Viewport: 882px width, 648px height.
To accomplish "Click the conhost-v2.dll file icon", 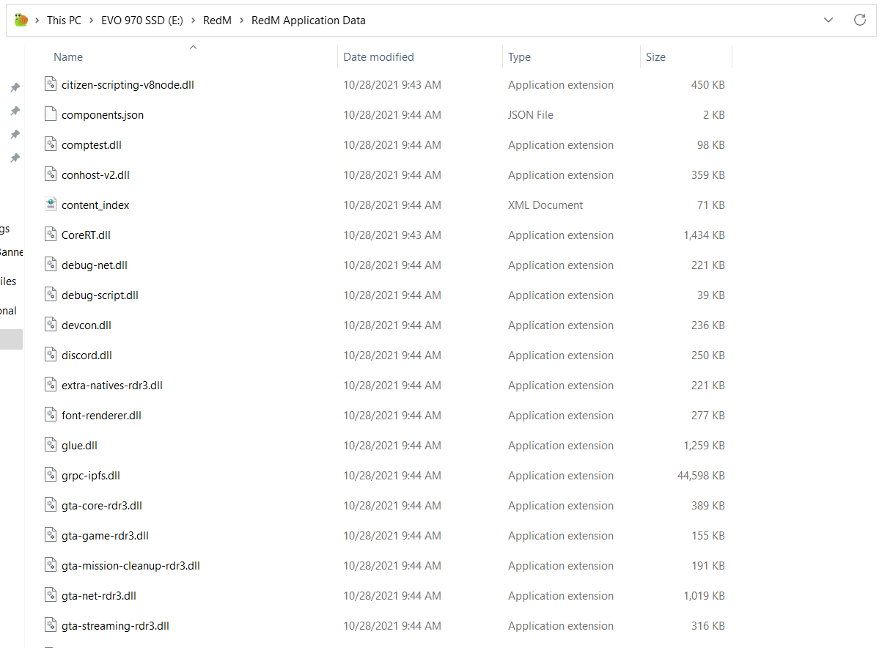I will tap(51, 174).
